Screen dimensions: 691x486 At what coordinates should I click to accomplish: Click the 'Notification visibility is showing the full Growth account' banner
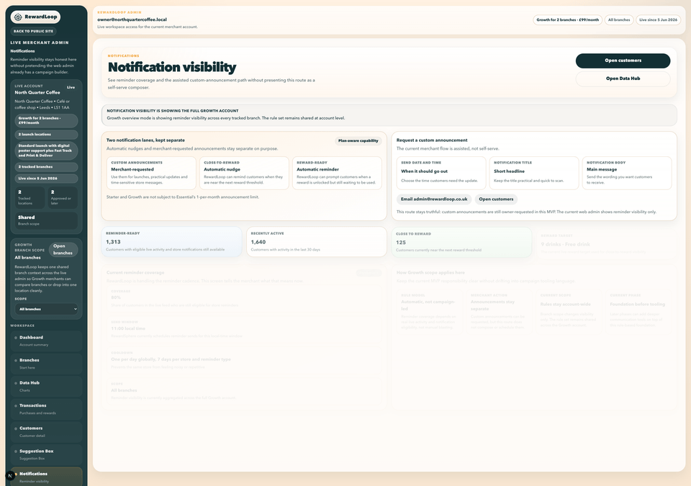point(389,114)
